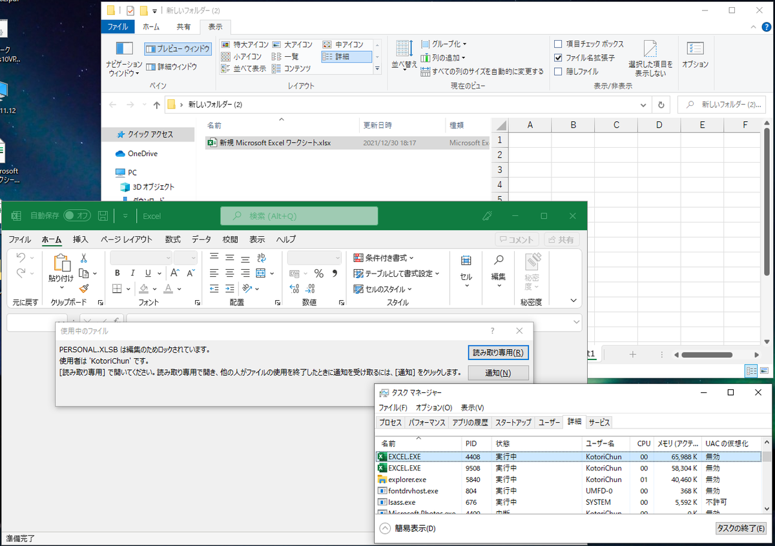Toggle the 詳細ウィンドウ pane button
775x546 pixels.
point(172,66)
